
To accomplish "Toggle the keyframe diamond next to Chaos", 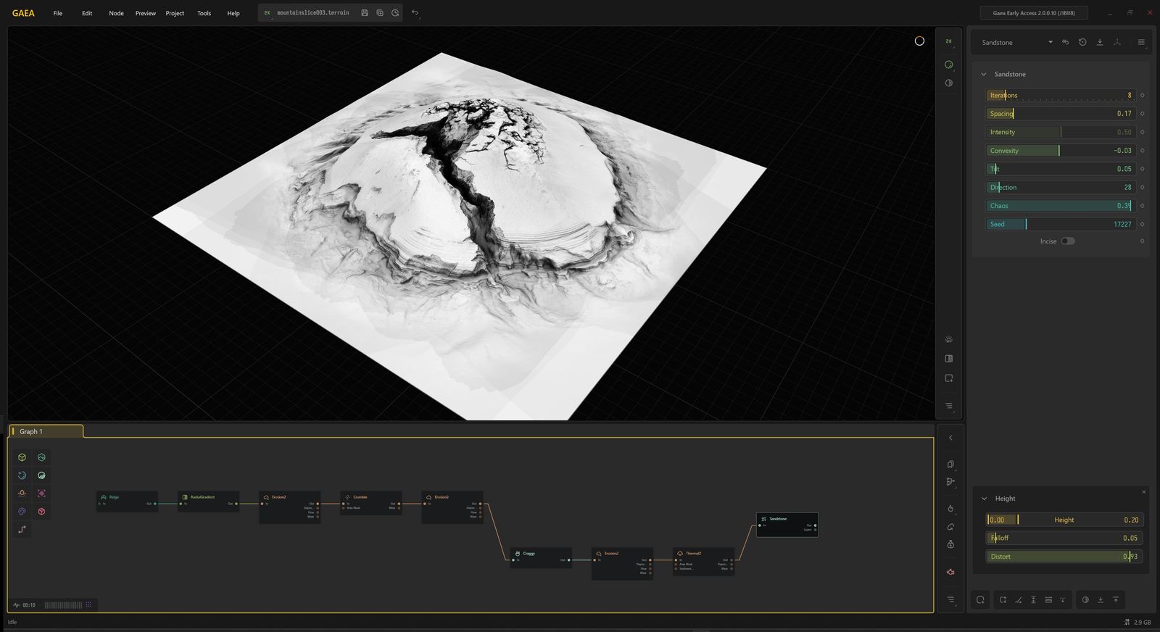I will 1143,206.
